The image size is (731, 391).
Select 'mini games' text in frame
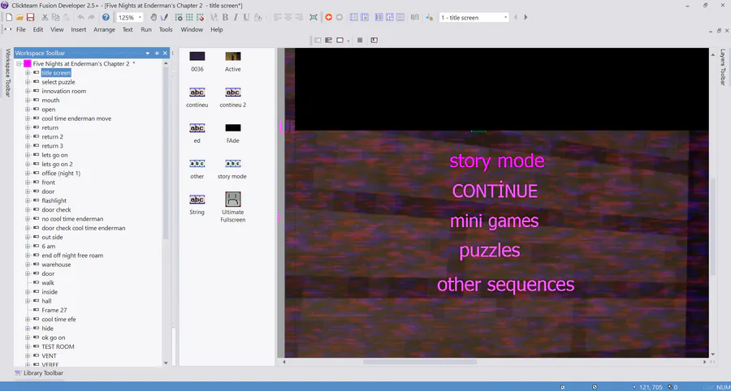pos(494,221)
